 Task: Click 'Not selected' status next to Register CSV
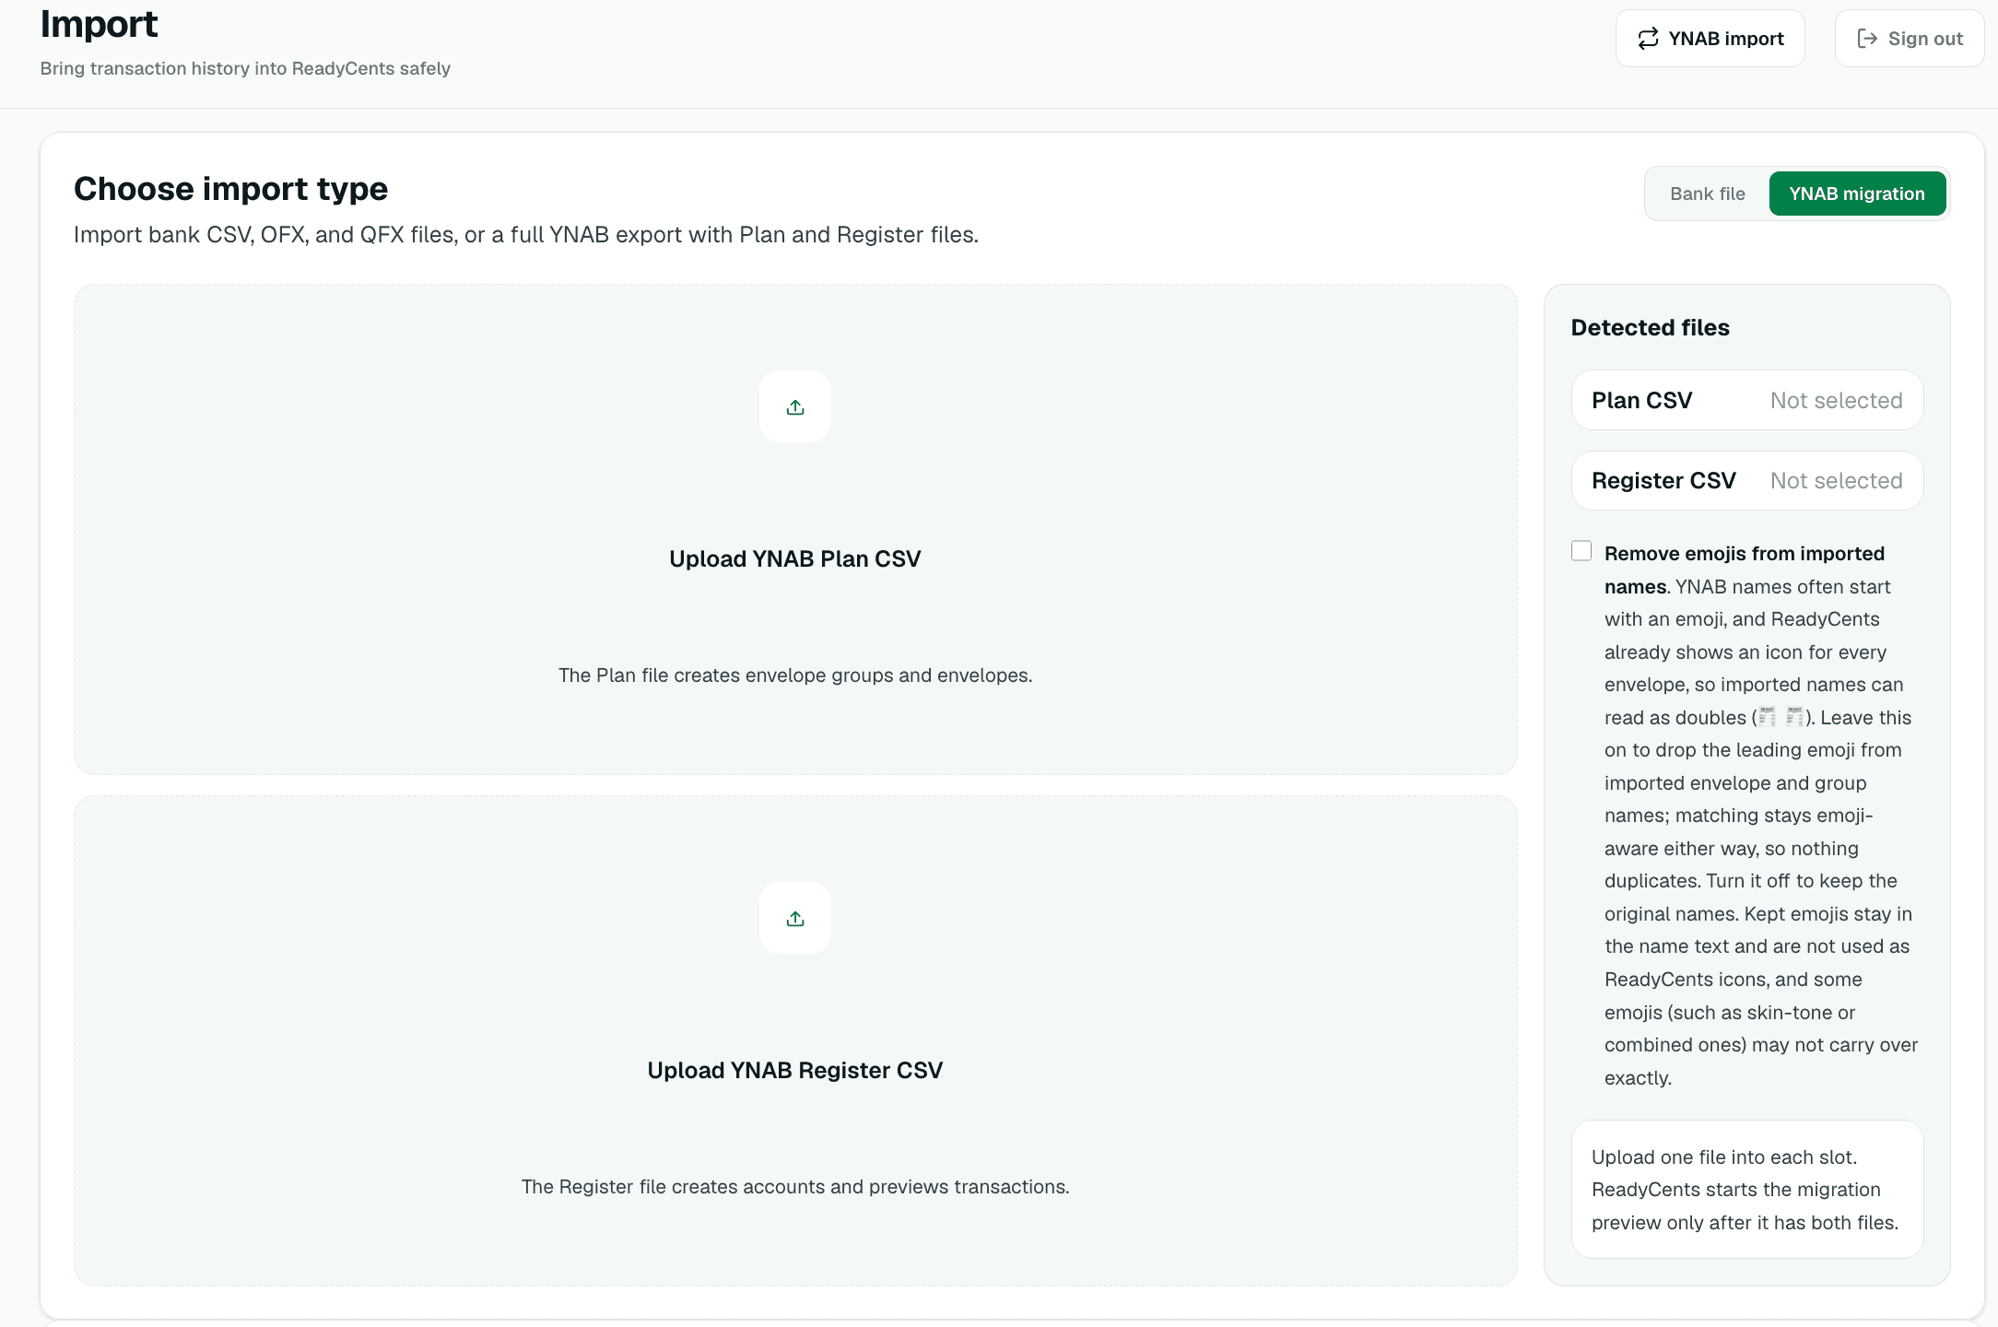tap(1836, 480)
